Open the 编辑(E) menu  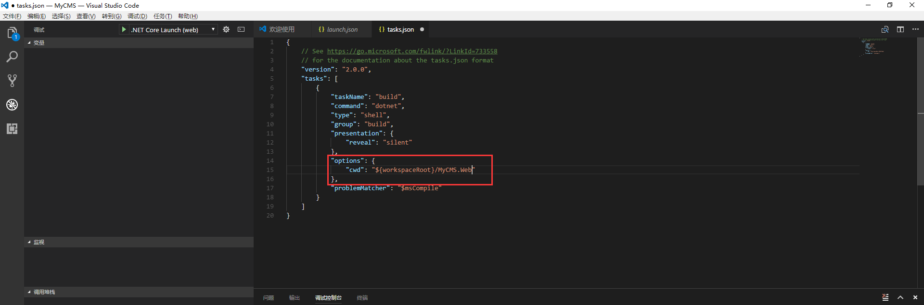(x=37, y=16)
